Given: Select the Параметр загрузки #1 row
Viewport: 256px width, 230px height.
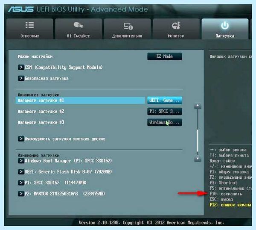Looking at the screenshot, I should [x=80, y=100].
